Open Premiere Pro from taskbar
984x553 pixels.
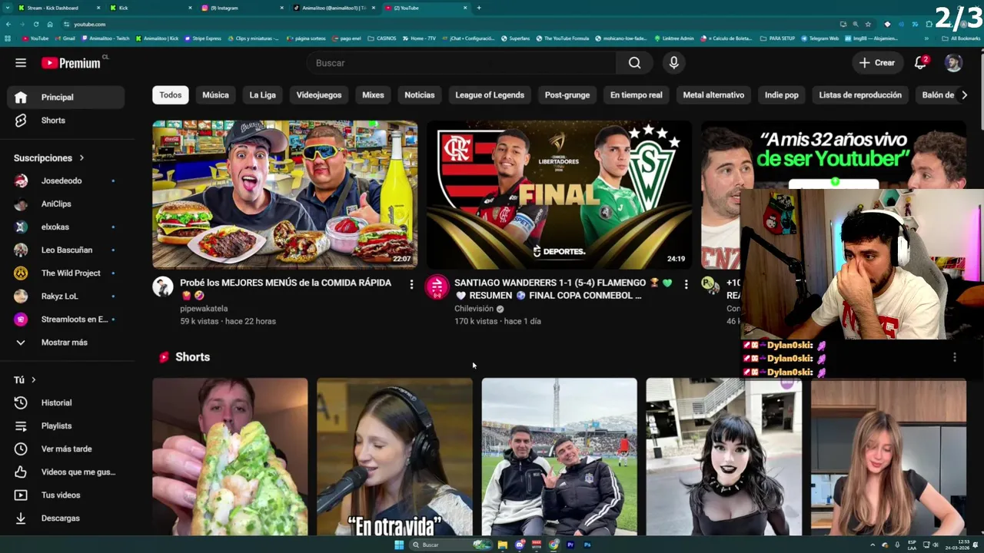coord(570,545)
